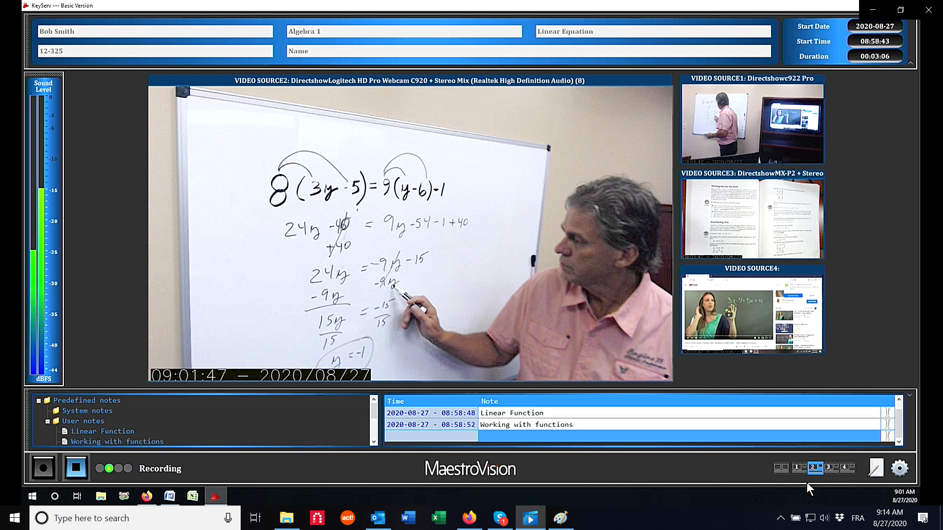
Task: Show hidden system tray icons
Action: click(x=780, y=518)
